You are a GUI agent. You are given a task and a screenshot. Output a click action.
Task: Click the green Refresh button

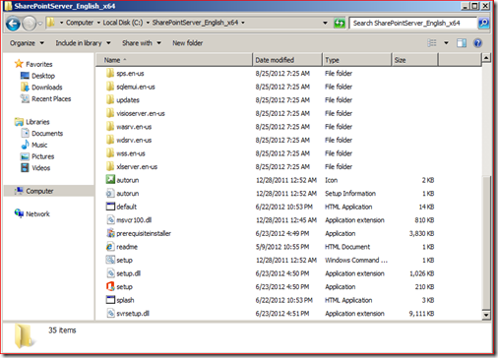point(340,23)
